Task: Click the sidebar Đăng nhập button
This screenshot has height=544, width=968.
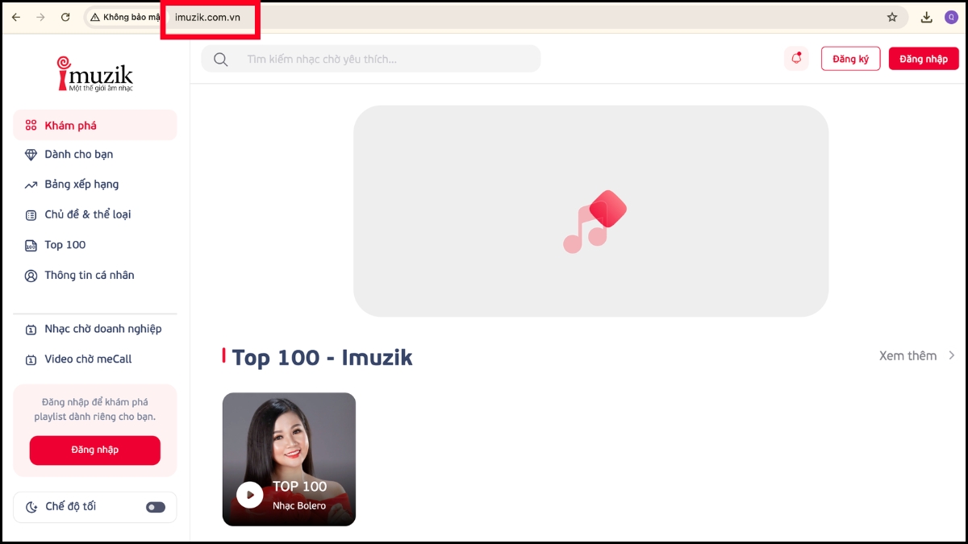Action: point(95,451)
